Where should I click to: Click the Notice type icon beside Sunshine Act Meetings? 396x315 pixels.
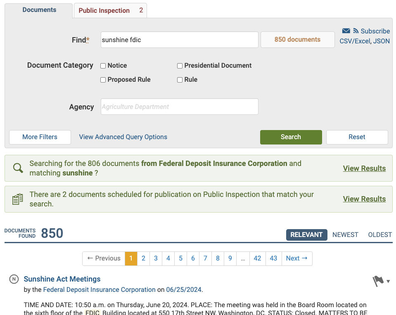click(14, 279)
